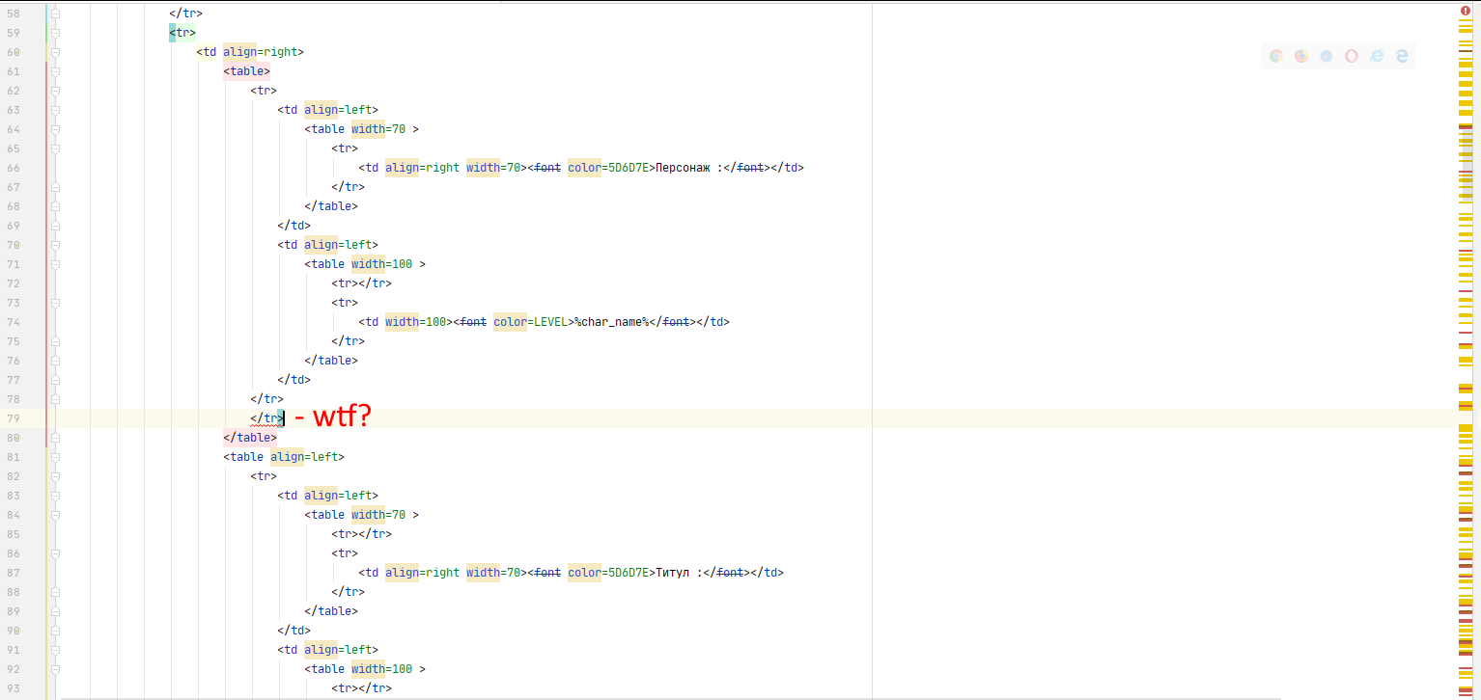This screenshot has width=1481, height=700.
Task: Click the %char_name% placeholder text
Action: click(609, 322)
